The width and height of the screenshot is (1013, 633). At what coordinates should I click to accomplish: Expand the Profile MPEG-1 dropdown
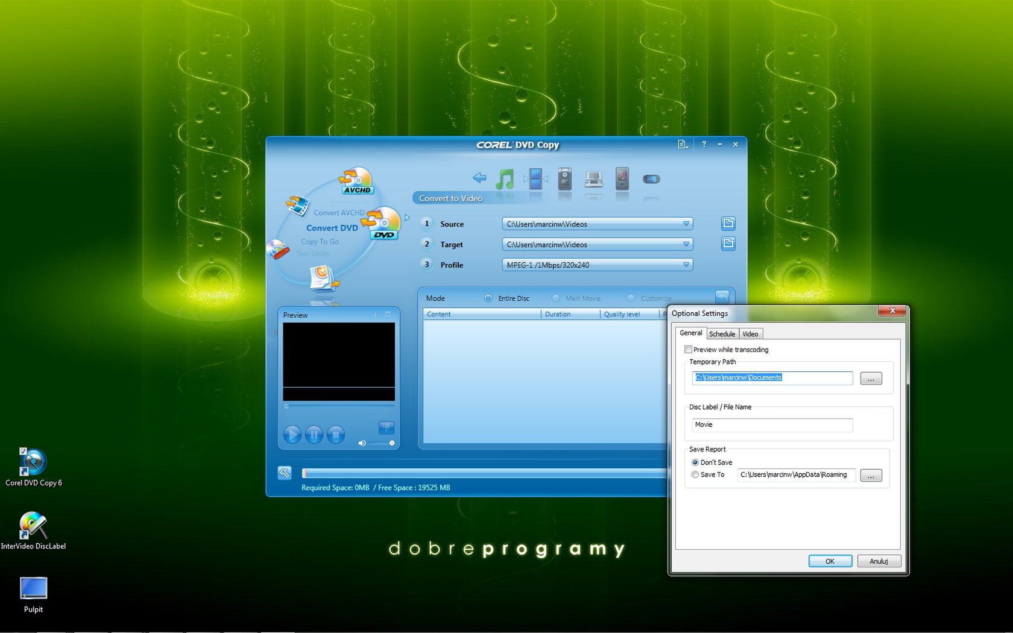tap(686, 265)
